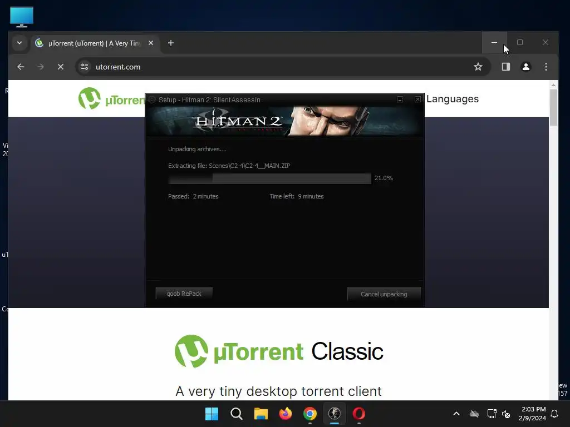Click 'A very tiny desktop torrent client' text
Screen dimensions: 570x427
pyautogui.click(x=278, y=391)
